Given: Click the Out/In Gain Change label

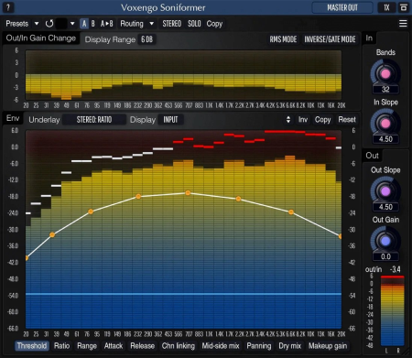Looking at the screenshot, I should tap(41, 38).
